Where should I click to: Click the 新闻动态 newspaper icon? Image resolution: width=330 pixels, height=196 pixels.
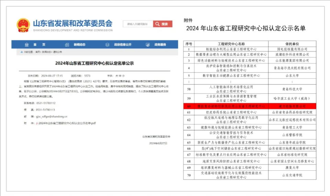pos(67,44)
